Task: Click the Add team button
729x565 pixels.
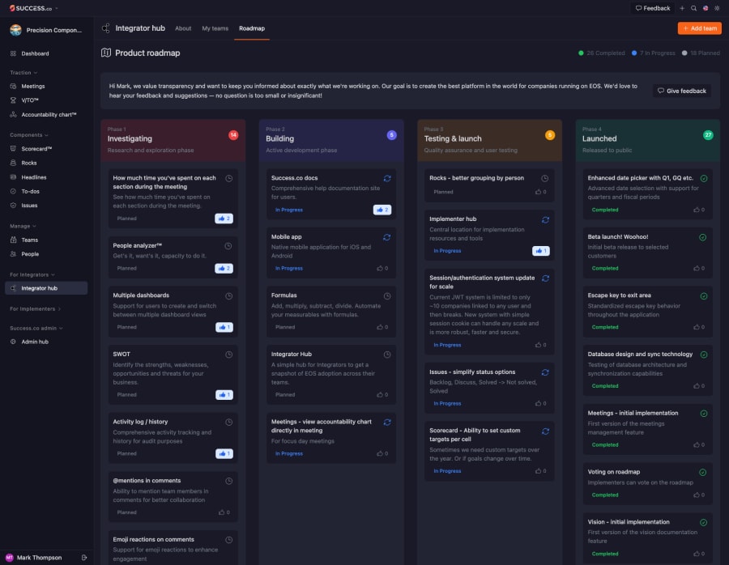Action: click(x=699, y=28)
